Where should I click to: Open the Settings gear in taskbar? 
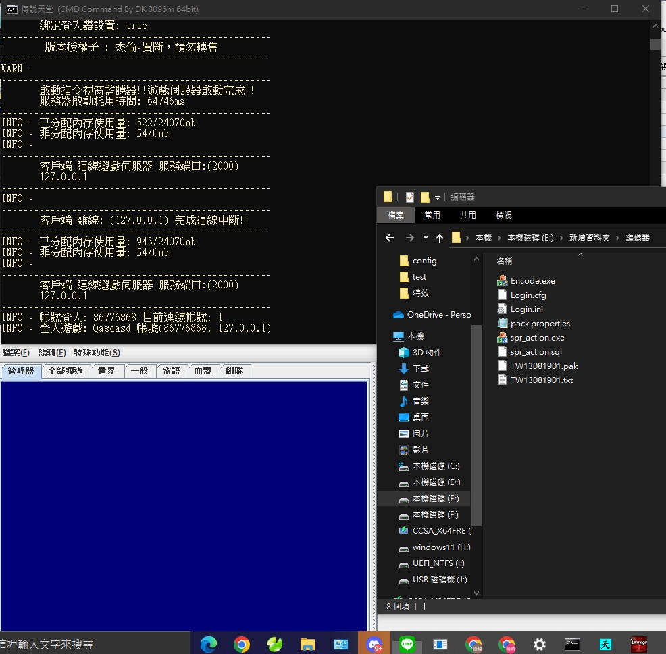[540, 645]
